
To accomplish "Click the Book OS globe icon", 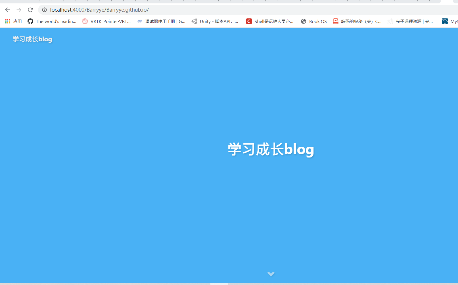I will pyautogui.click(x=304, y=21).
